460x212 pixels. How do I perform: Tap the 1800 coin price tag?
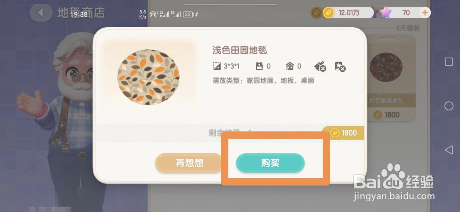[x=343, y=133]
